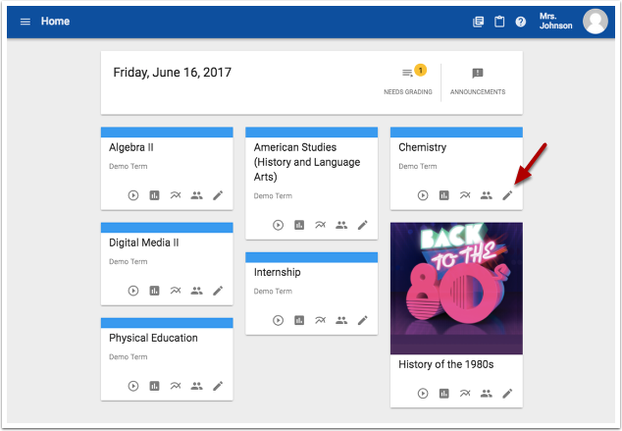Click the Back to the 80s course image

pyautogui.click(x=456, y=288)
